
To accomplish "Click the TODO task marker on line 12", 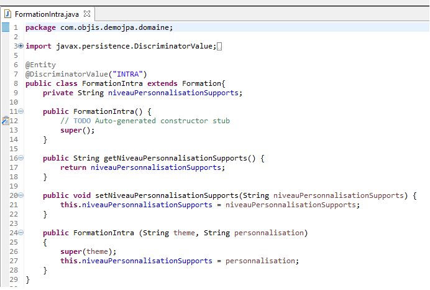I will coord(5,121).
